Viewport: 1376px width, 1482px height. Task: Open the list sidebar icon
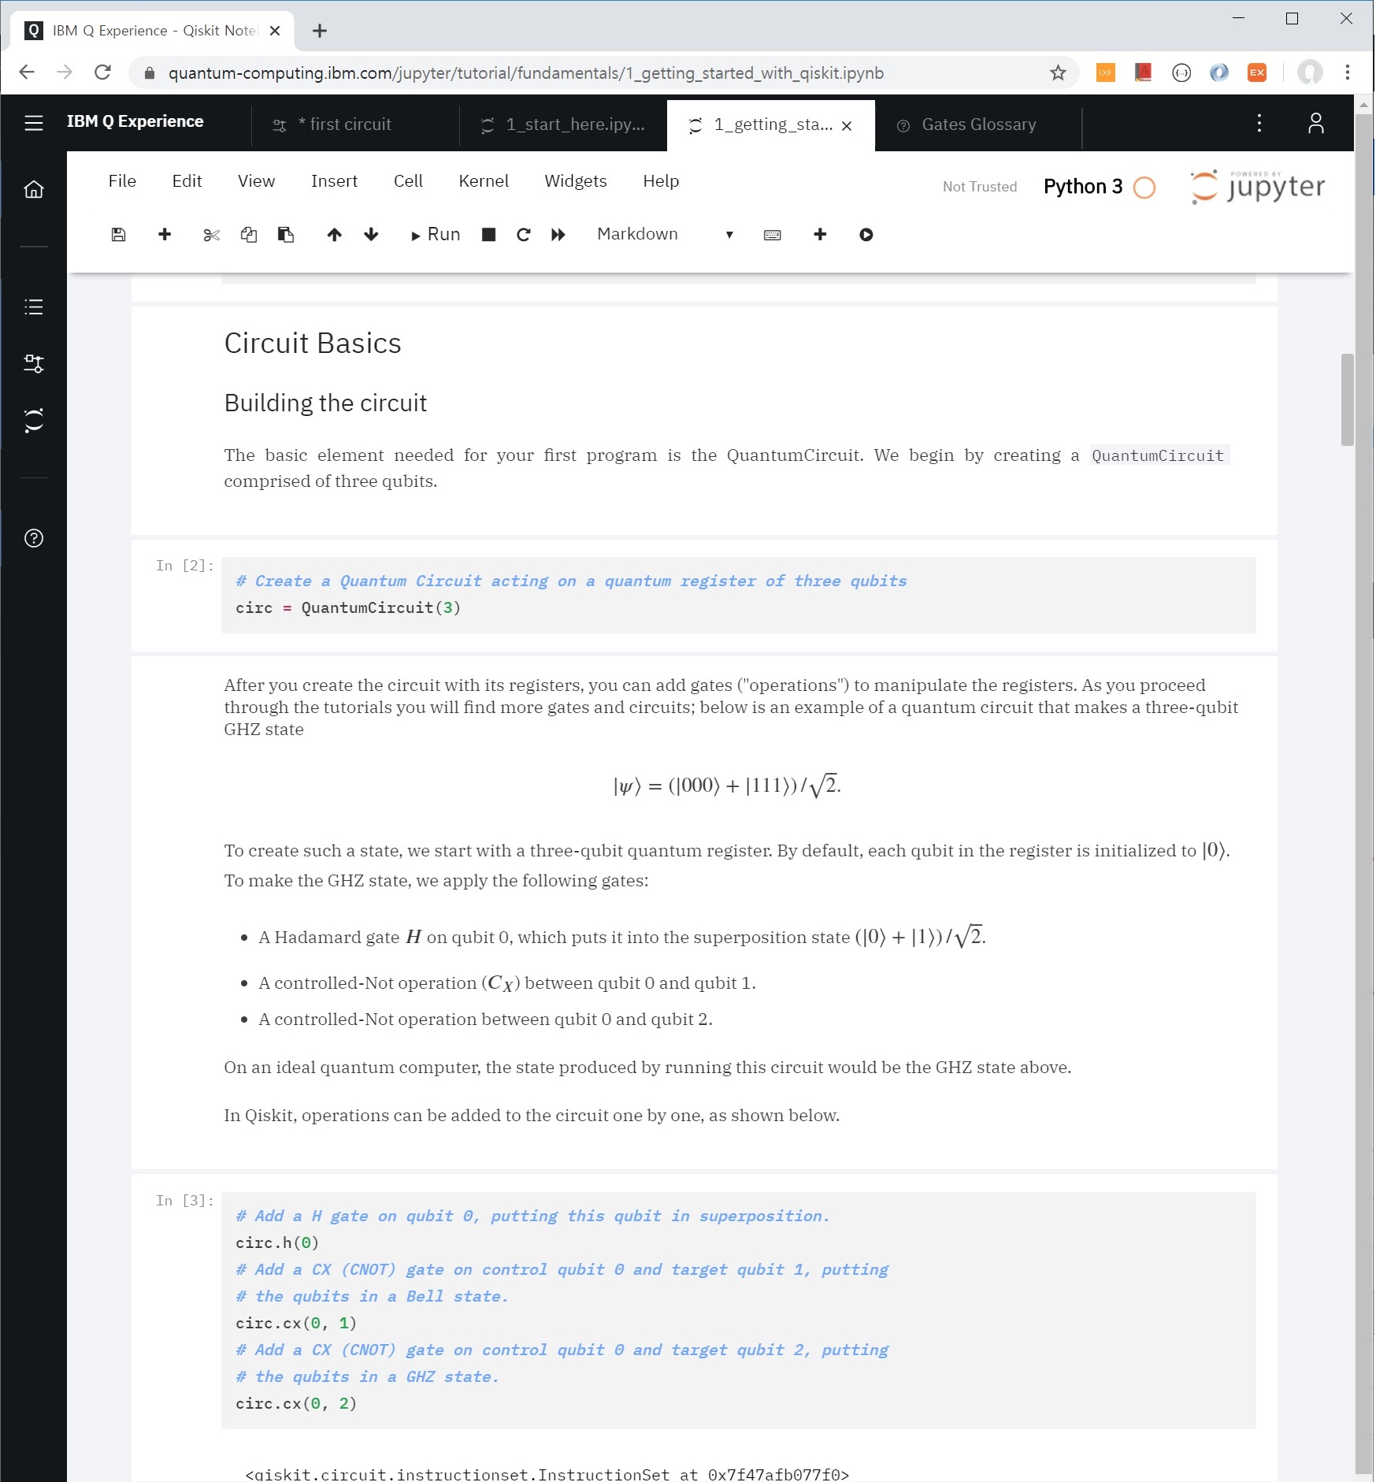34,306
